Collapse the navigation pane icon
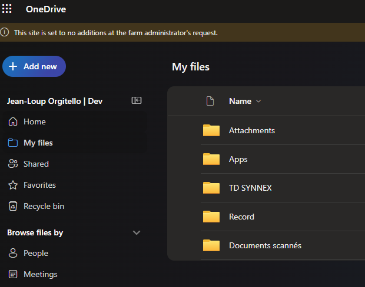The width and height of the screenshot is (365, 287). [x=137, y=100]
